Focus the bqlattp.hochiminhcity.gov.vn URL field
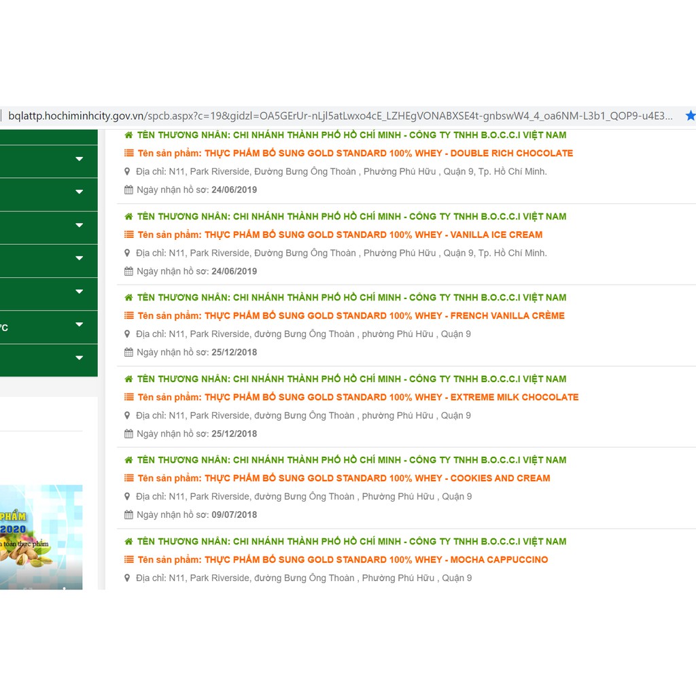This screenshot has width=696, height=696. (340, 116)
